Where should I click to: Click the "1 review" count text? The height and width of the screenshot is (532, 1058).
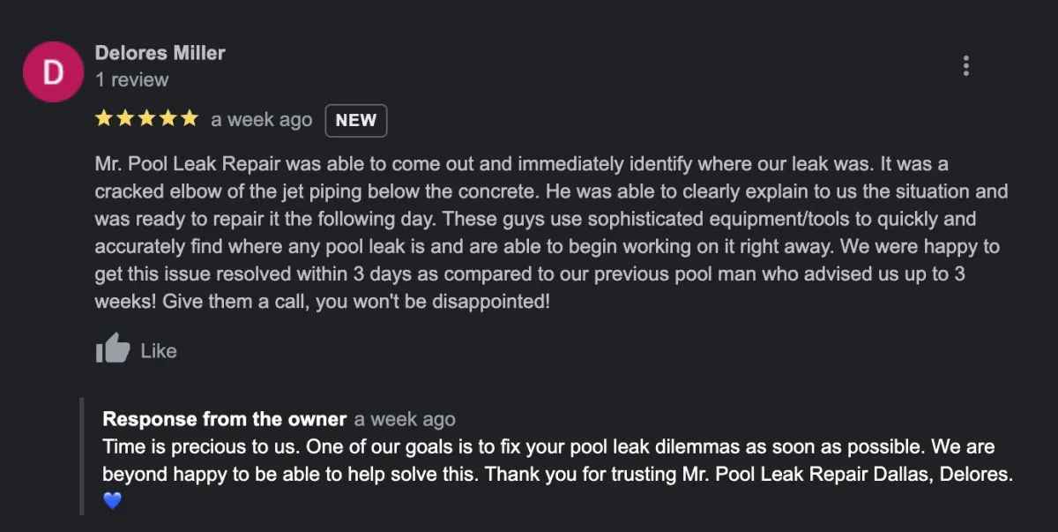(131, 79)
